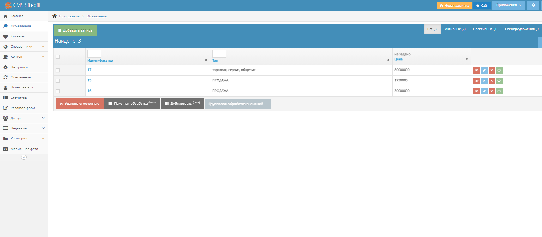Click the Идентификатор filter input field
This screenshot has height=237, width=542.
pos(94,54)
